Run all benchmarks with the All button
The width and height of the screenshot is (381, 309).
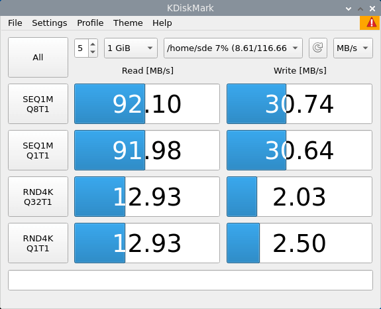coord(38,58)
